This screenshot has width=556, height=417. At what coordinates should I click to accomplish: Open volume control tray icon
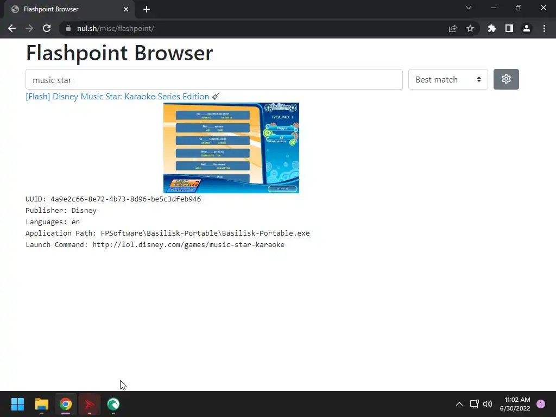(x=488, y=404)
